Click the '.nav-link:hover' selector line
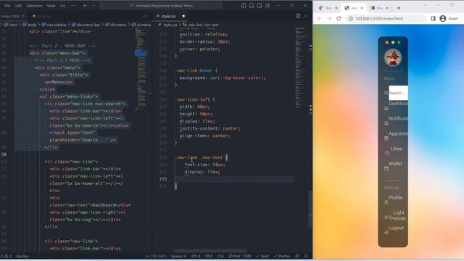The image size is (464, 261). pyautogui.click(x=196, y=70)
